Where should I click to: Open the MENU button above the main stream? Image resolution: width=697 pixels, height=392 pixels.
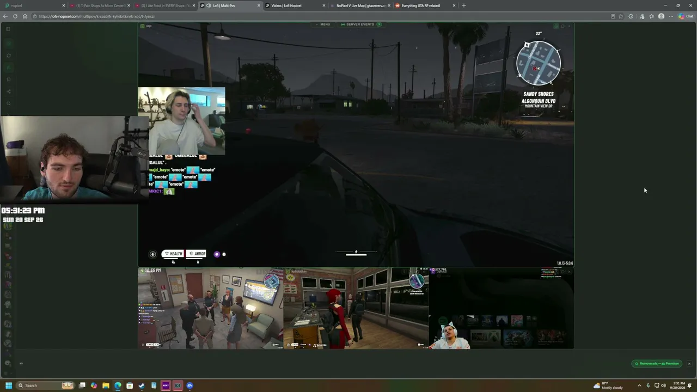(x=323, y=24)
